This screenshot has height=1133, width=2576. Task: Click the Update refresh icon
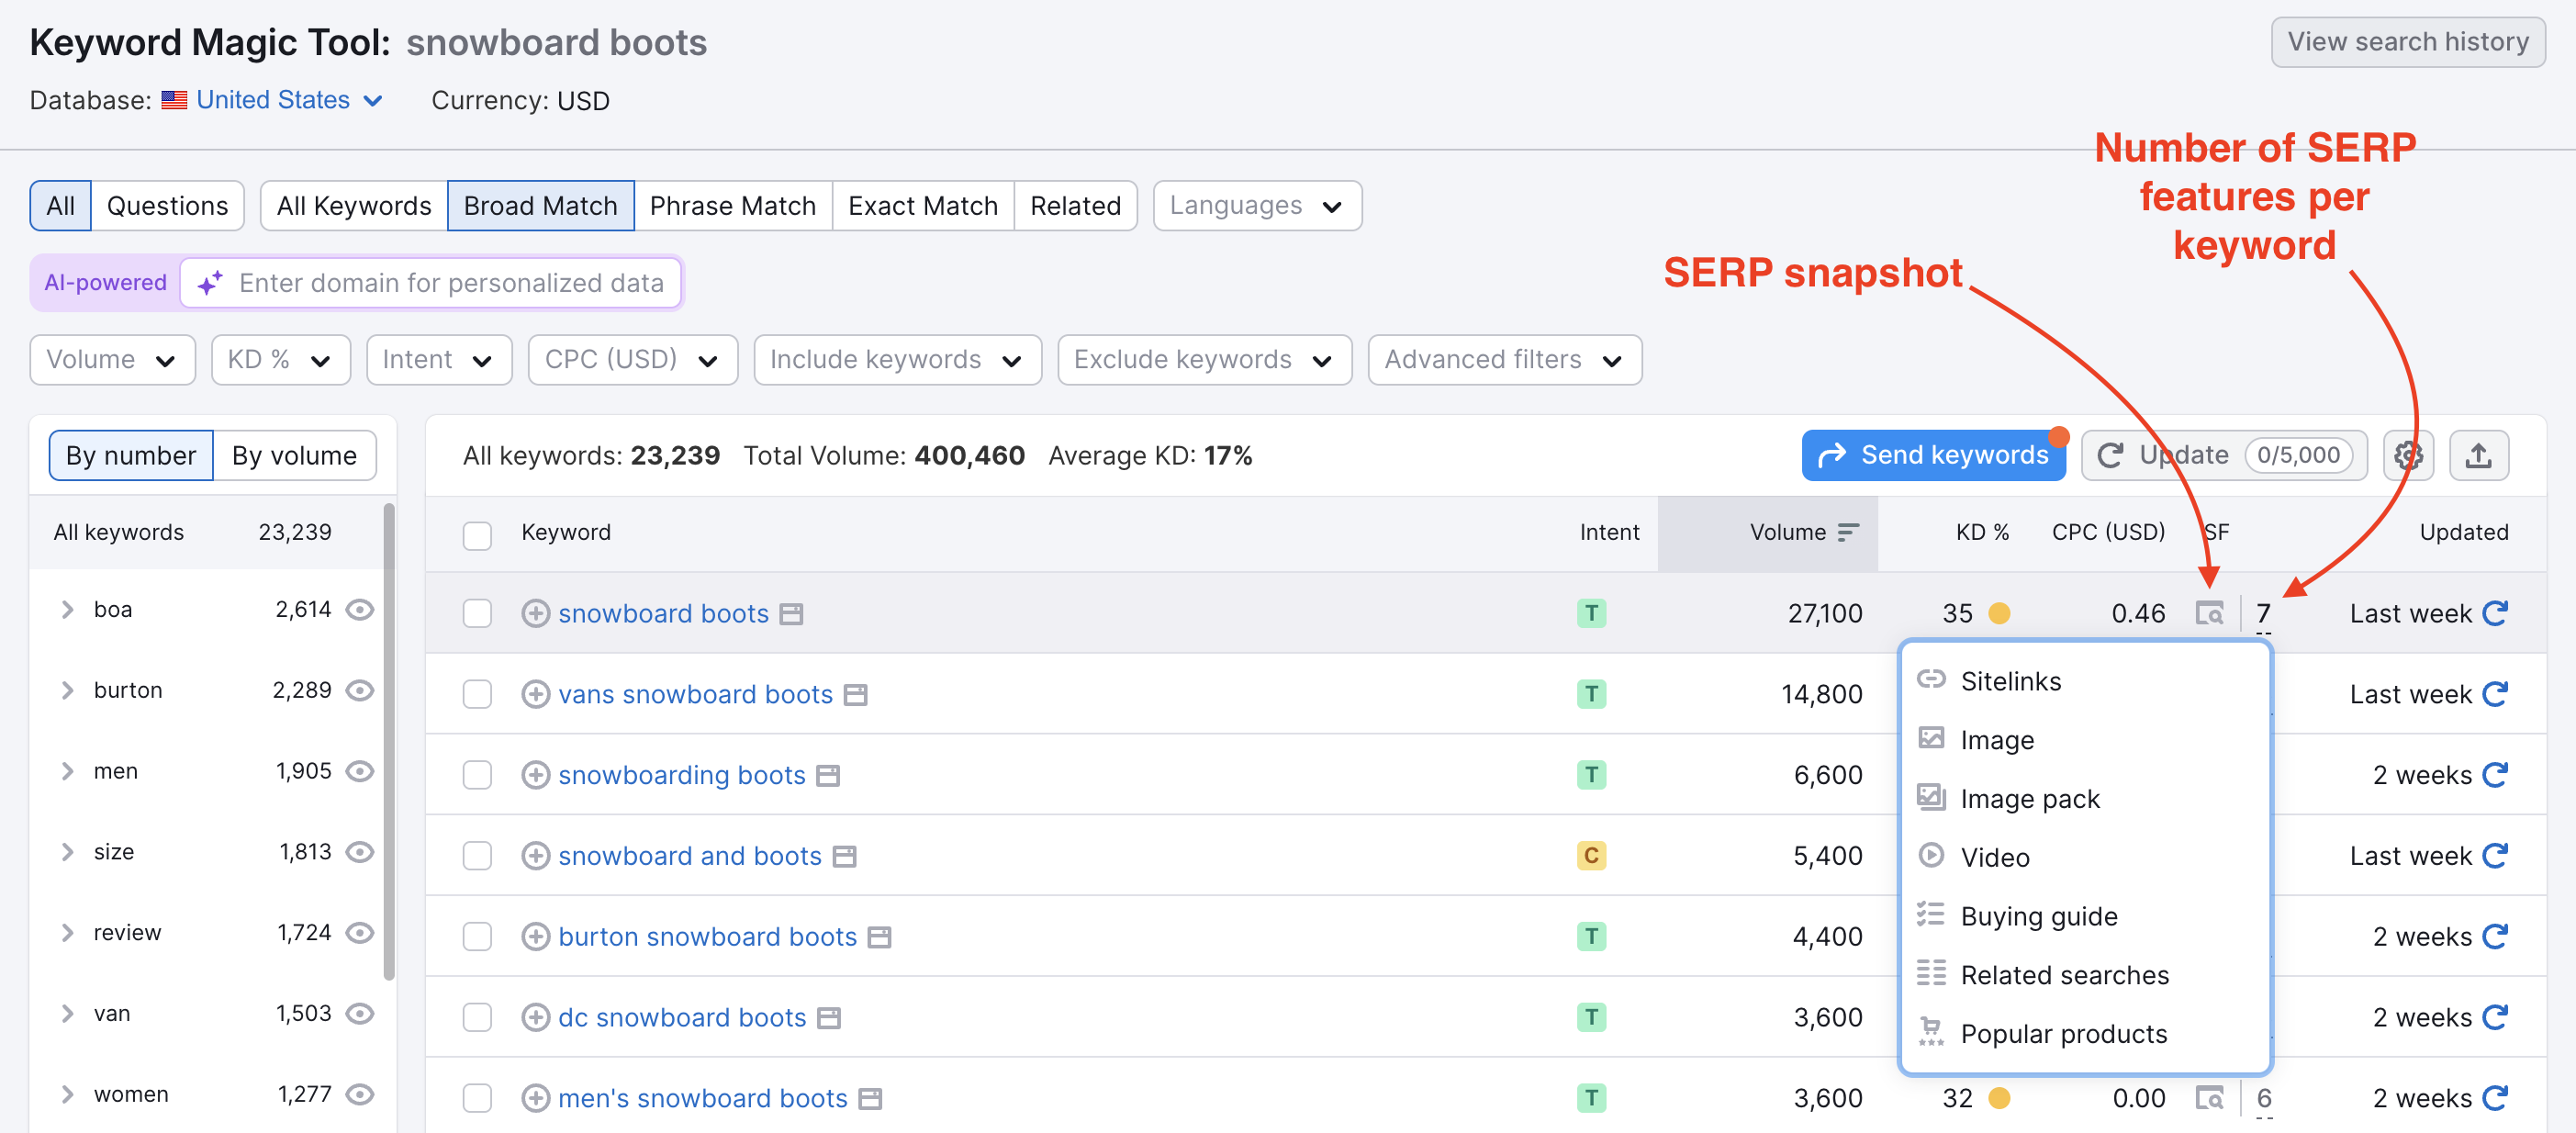pos(2111,455)
